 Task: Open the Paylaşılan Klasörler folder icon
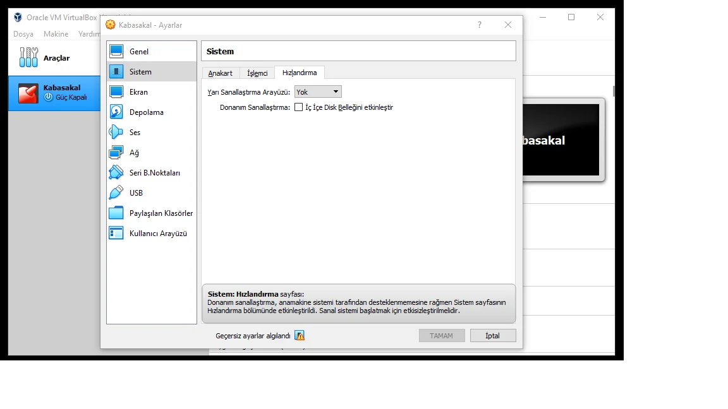coord(116,213)
